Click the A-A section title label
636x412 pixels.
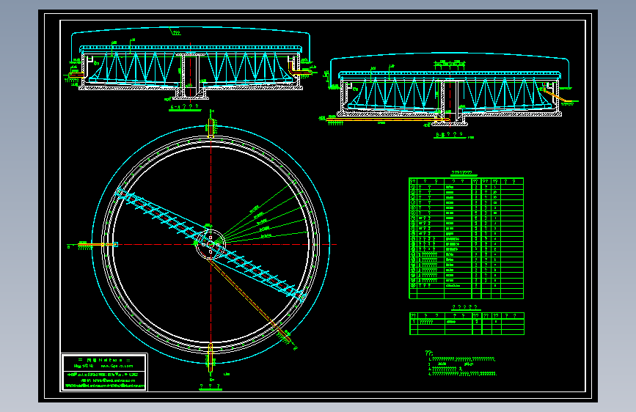[185, 107]
